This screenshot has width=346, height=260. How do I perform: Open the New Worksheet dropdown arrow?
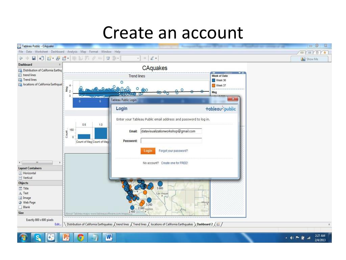(53, 59)
